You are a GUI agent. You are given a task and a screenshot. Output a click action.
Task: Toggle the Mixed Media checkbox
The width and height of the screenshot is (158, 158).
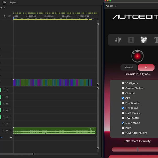click(x=123, y=123)
